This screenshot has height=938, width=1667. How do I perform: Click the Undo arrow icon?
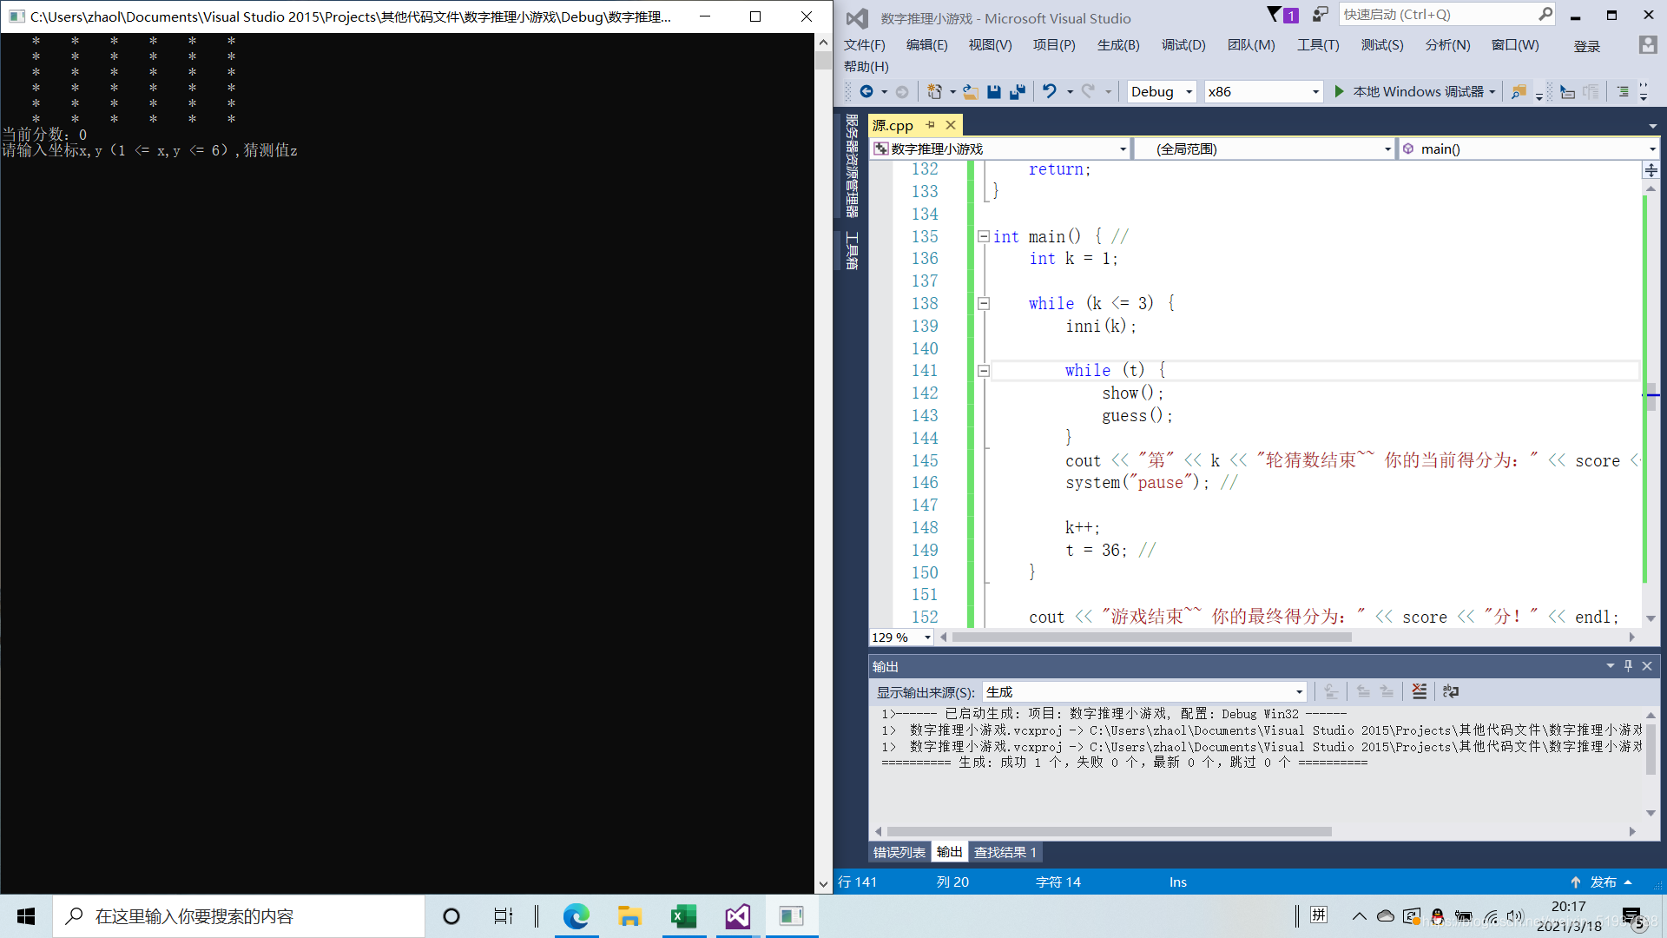click(x=1050, y=92)
